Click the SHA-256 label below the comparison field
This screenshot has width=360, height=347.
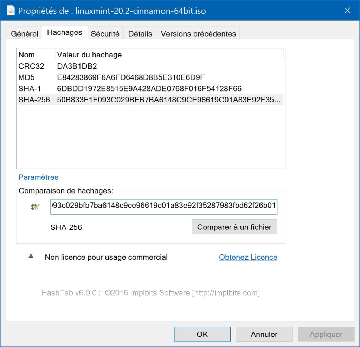(x=66, y=227)
